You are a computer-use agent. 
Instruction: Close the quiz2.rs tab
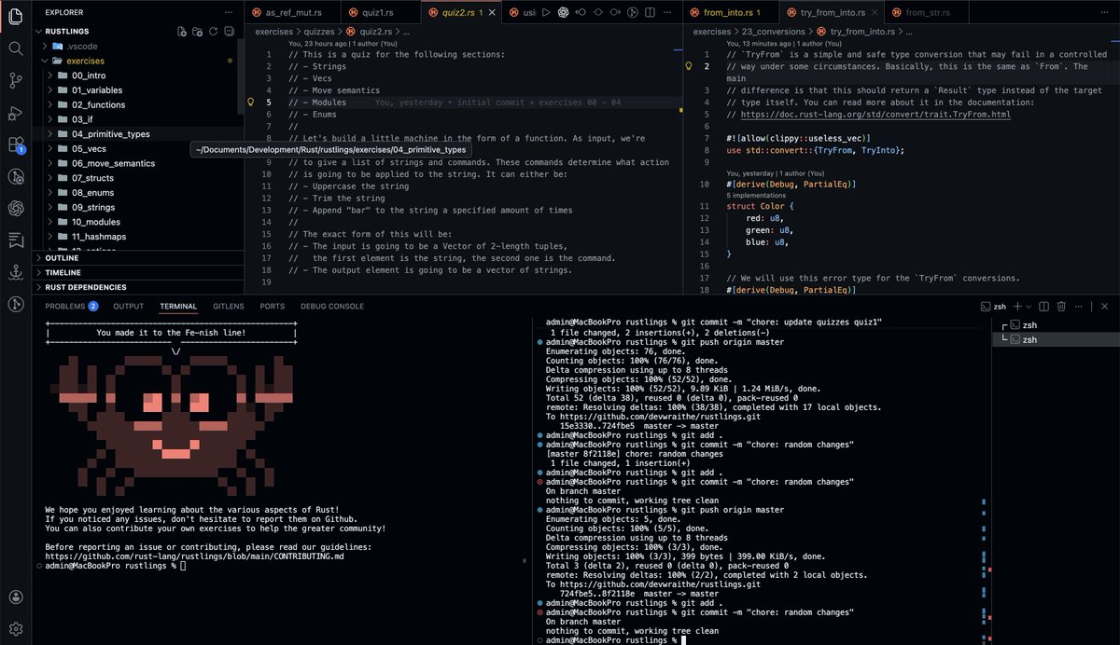493,13
